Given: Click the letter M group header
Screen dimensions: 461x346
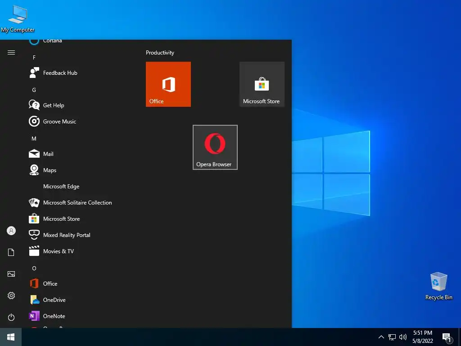Looking at the screenshot, I should [34, 139].
